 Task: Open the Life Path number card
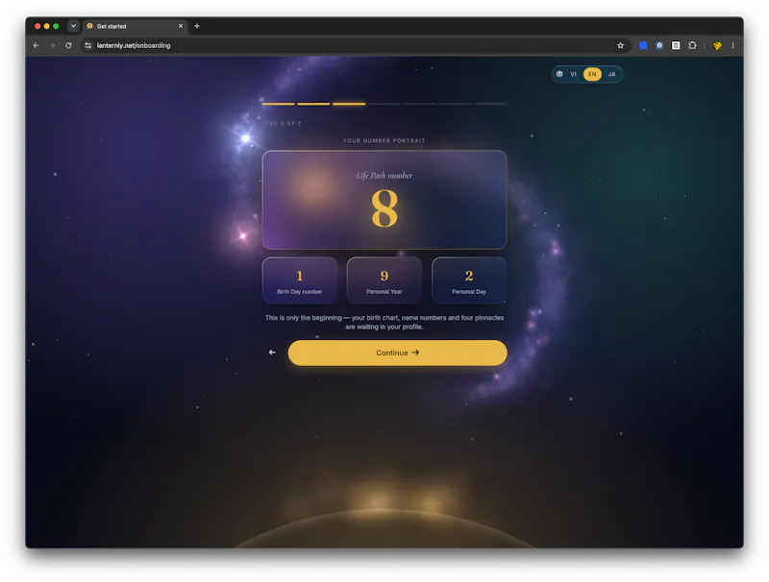[384, 200]
